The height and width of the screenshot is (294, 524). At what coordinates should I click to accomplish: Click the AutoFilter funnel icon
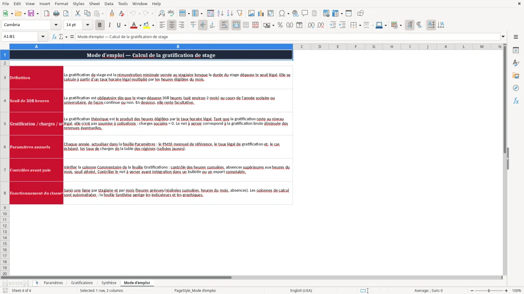tap(240, 14)
